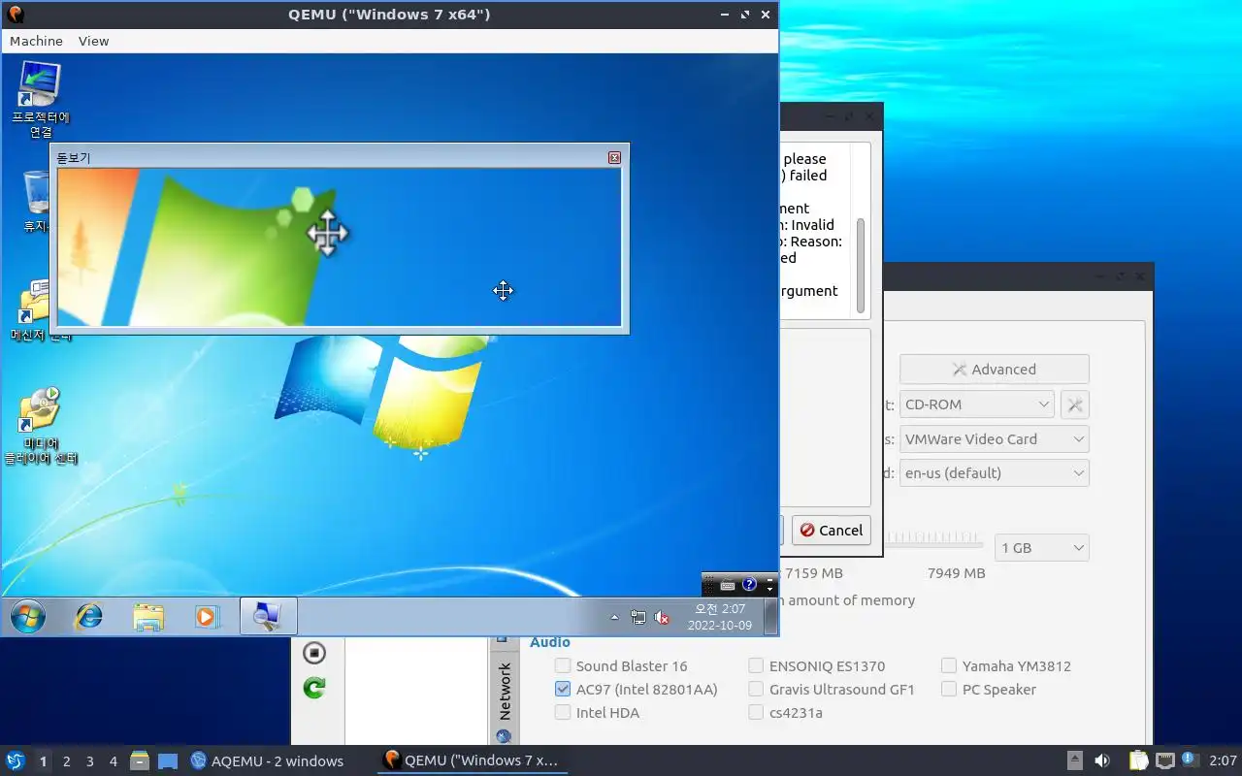The height and width of the screenshot is (776, 1242).
Task: Switch to workspace 1 in the pager
Action: click(43, 761)
